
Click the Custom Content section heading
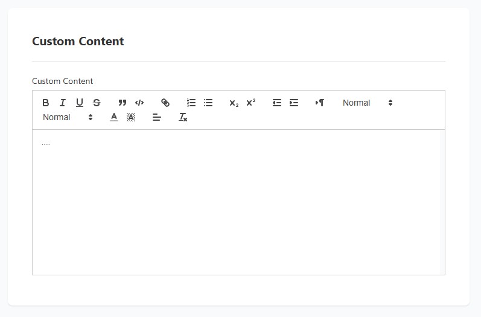coord(78,41)
